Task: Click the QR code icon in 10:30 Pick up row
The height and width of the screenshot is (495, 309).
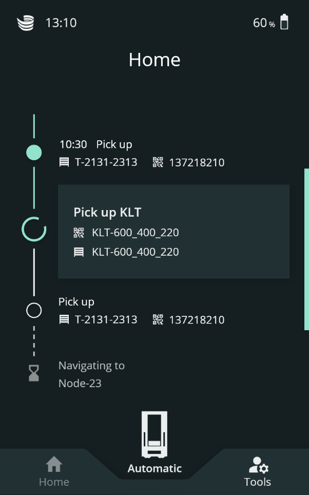Action: pyautogui.click(x=158, y=163)
